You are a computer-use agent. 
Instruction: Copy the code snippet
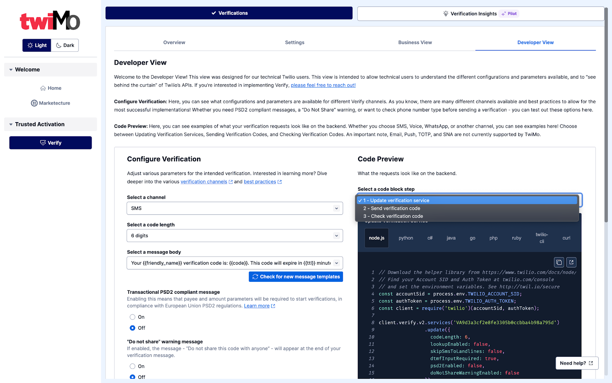click(x=559, y=262)
